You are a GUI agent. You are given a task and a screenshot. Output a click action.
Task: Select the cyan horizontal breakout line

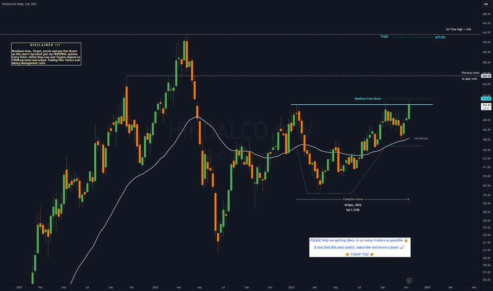pyautogui.click(x=362, y=104)
